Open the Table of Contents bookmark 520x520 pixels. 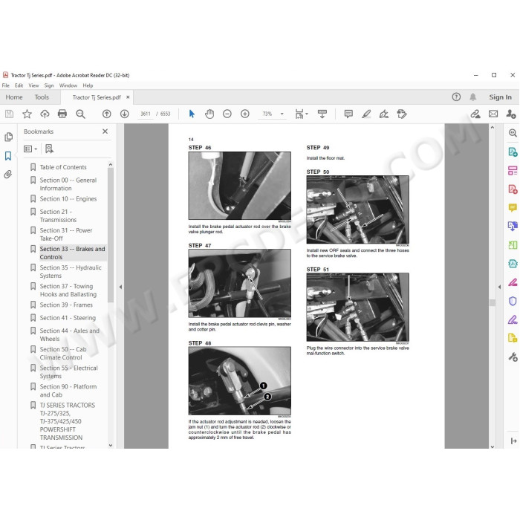63,167
